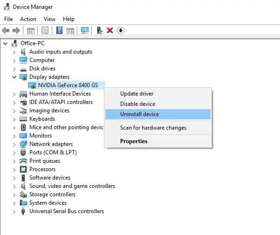Choose Uninstall device from context menu
This screenshot has width=280, height=235.
click(x=139, y=114)
